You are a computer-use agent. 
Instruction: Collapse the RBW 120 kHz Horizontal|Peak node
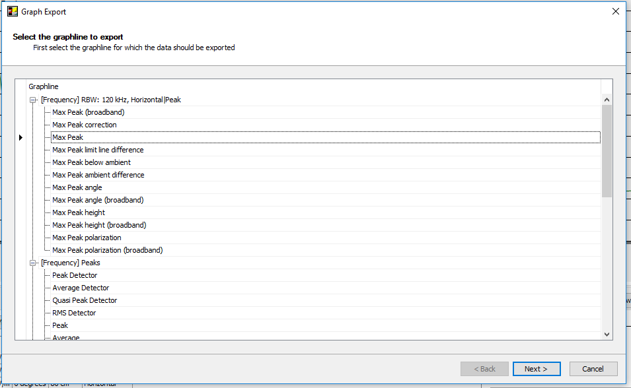(x=32, y=100)
